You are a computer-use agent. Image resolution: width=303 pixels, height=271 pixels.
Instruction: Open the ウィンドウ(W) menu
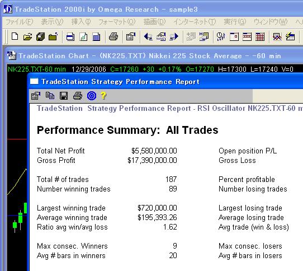[x=271, y=22]
